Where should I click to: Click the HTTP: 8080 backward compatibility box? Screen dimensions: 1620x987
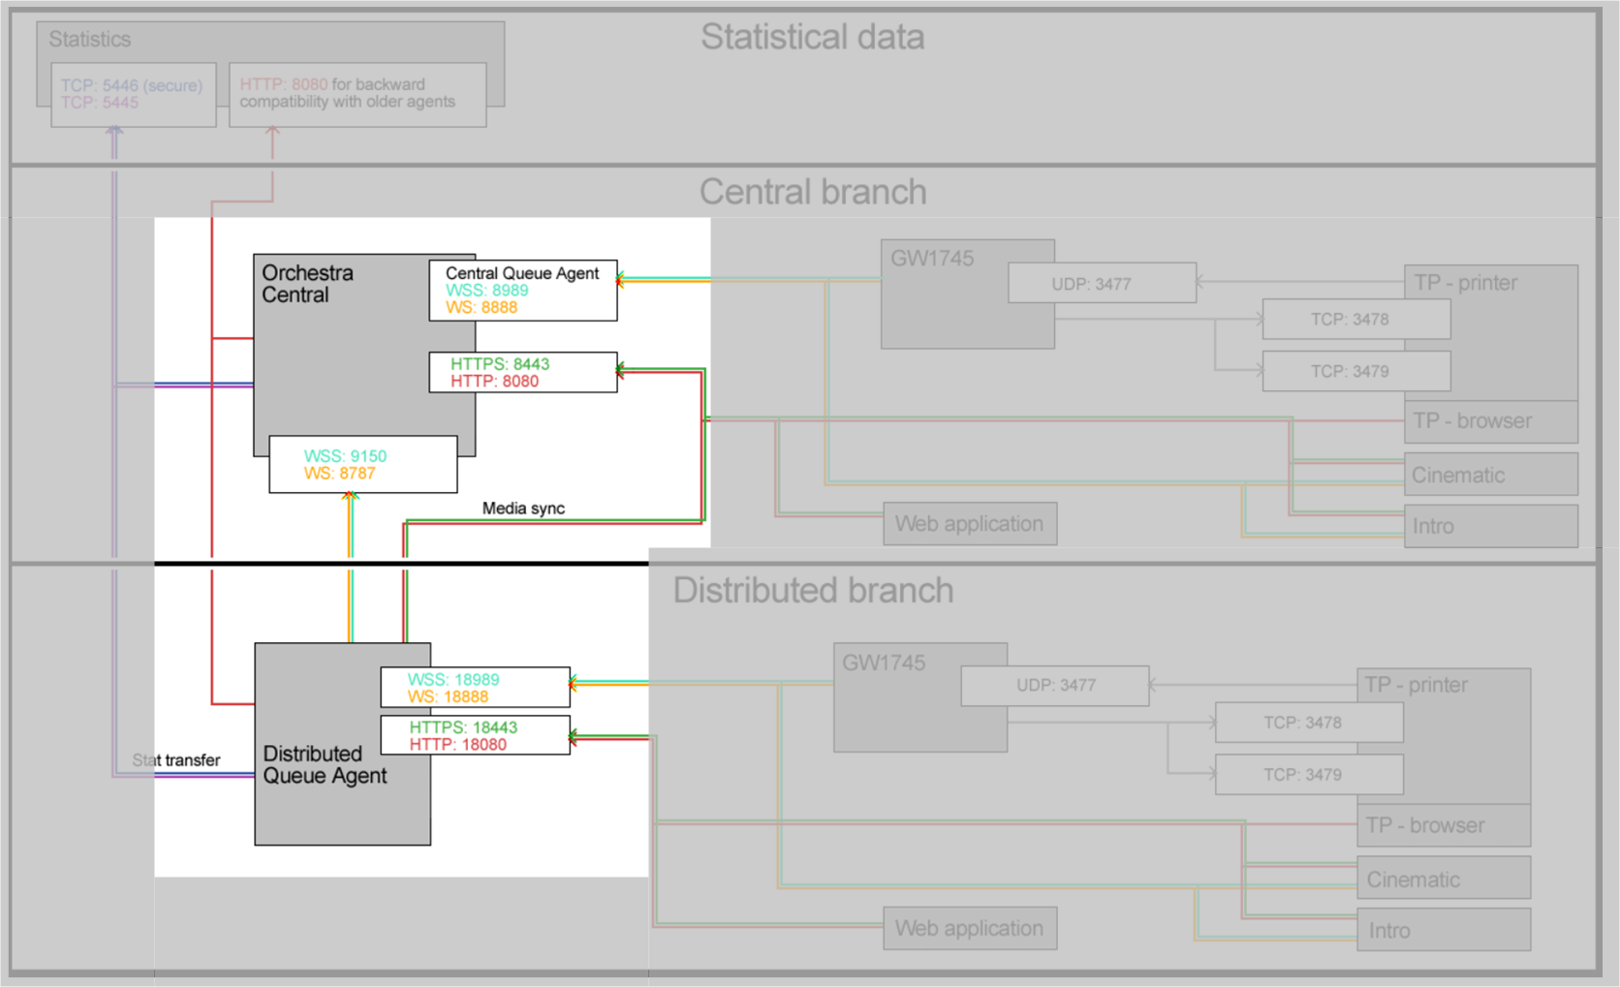tap(358, 94)
